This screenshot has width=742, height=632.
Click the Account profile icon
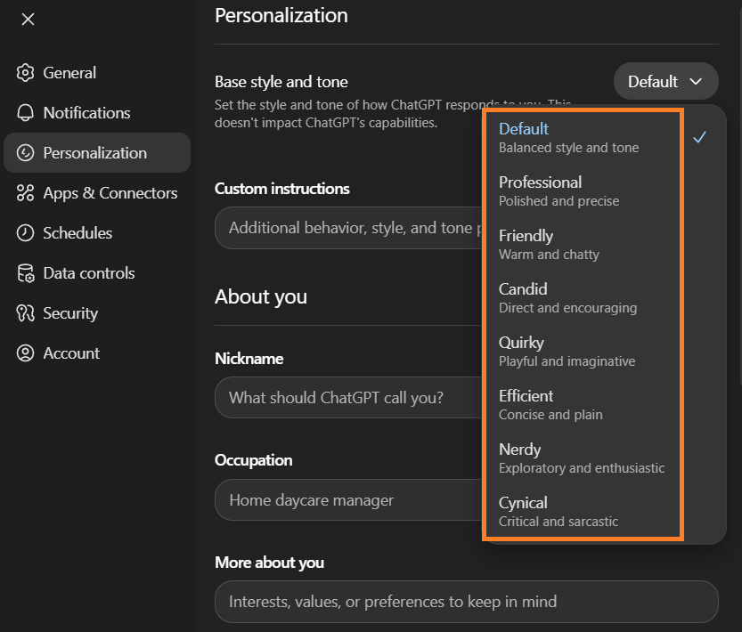pyautogui.click(x=25, y=353)
